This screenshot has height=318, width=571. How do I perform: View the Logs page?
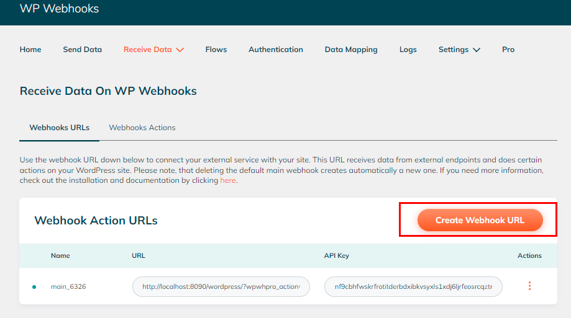[x=408, y=50]
